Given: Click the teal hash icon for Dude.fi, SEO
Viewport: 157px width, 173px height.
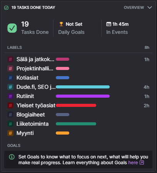Looking at the screenshot, I should pyautogui.click(x=10, y=87).
